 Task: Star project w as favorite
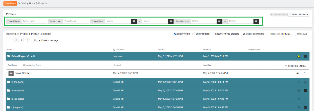(299, 82)
